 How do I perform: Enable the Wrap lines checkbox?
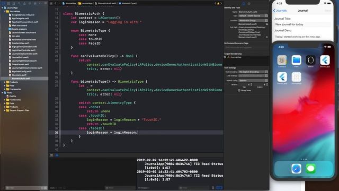239,90
